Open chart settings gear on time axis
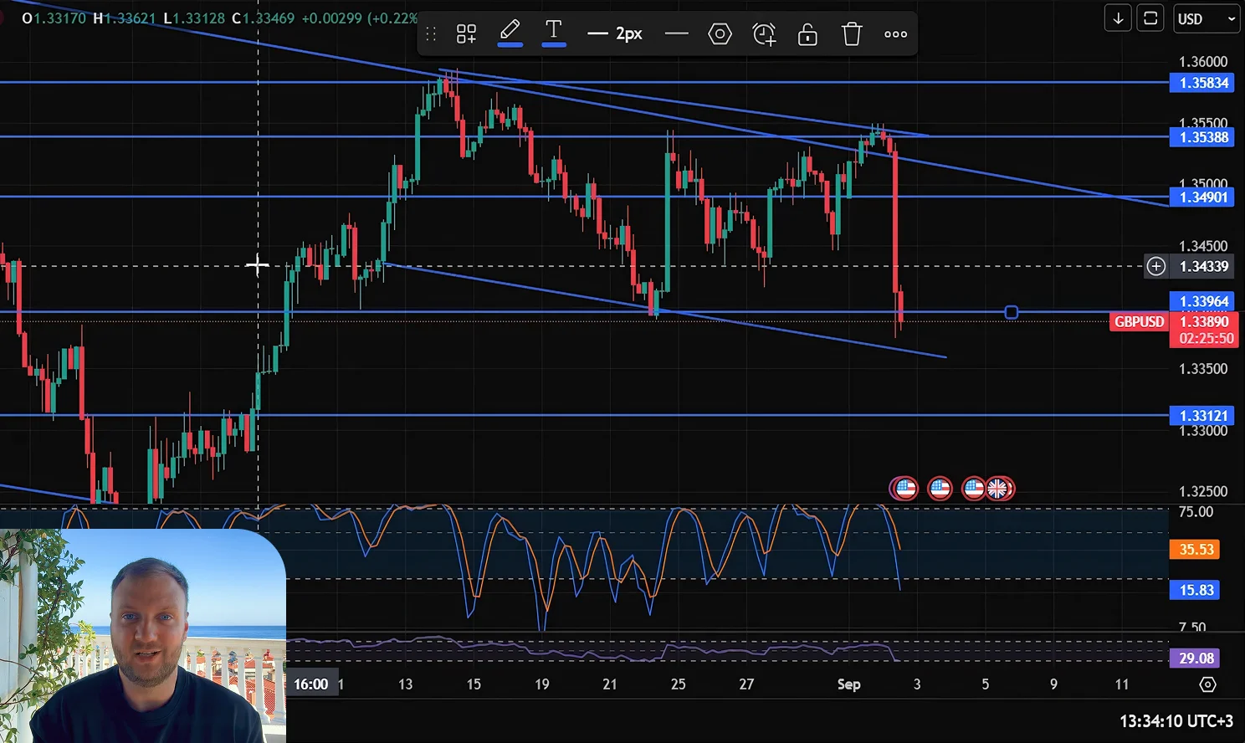This screenshot has width=1245, height=743. [1207, 684]
